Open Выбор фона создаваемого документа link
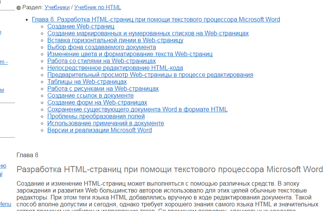 (101, 47)
